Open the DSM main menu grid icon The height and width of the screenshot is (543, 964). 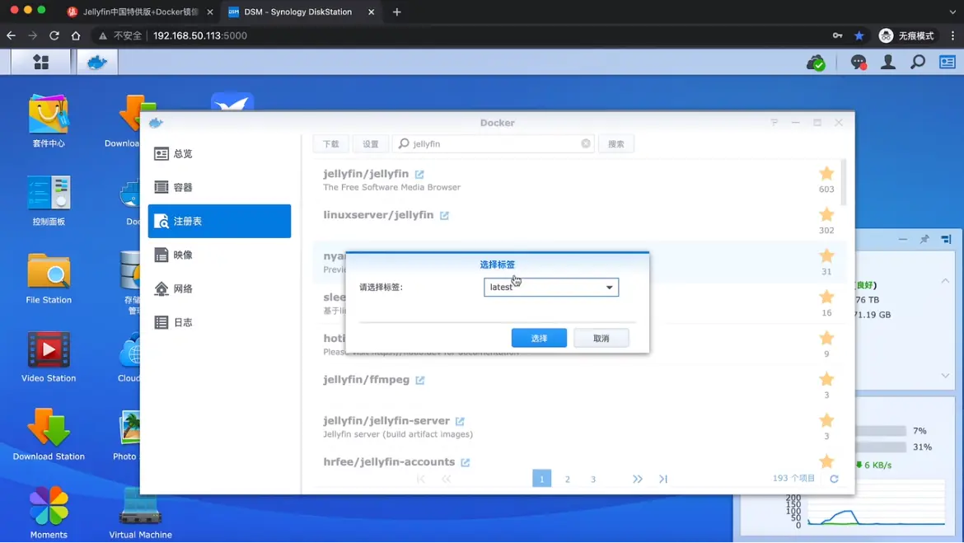click(40, 62)
